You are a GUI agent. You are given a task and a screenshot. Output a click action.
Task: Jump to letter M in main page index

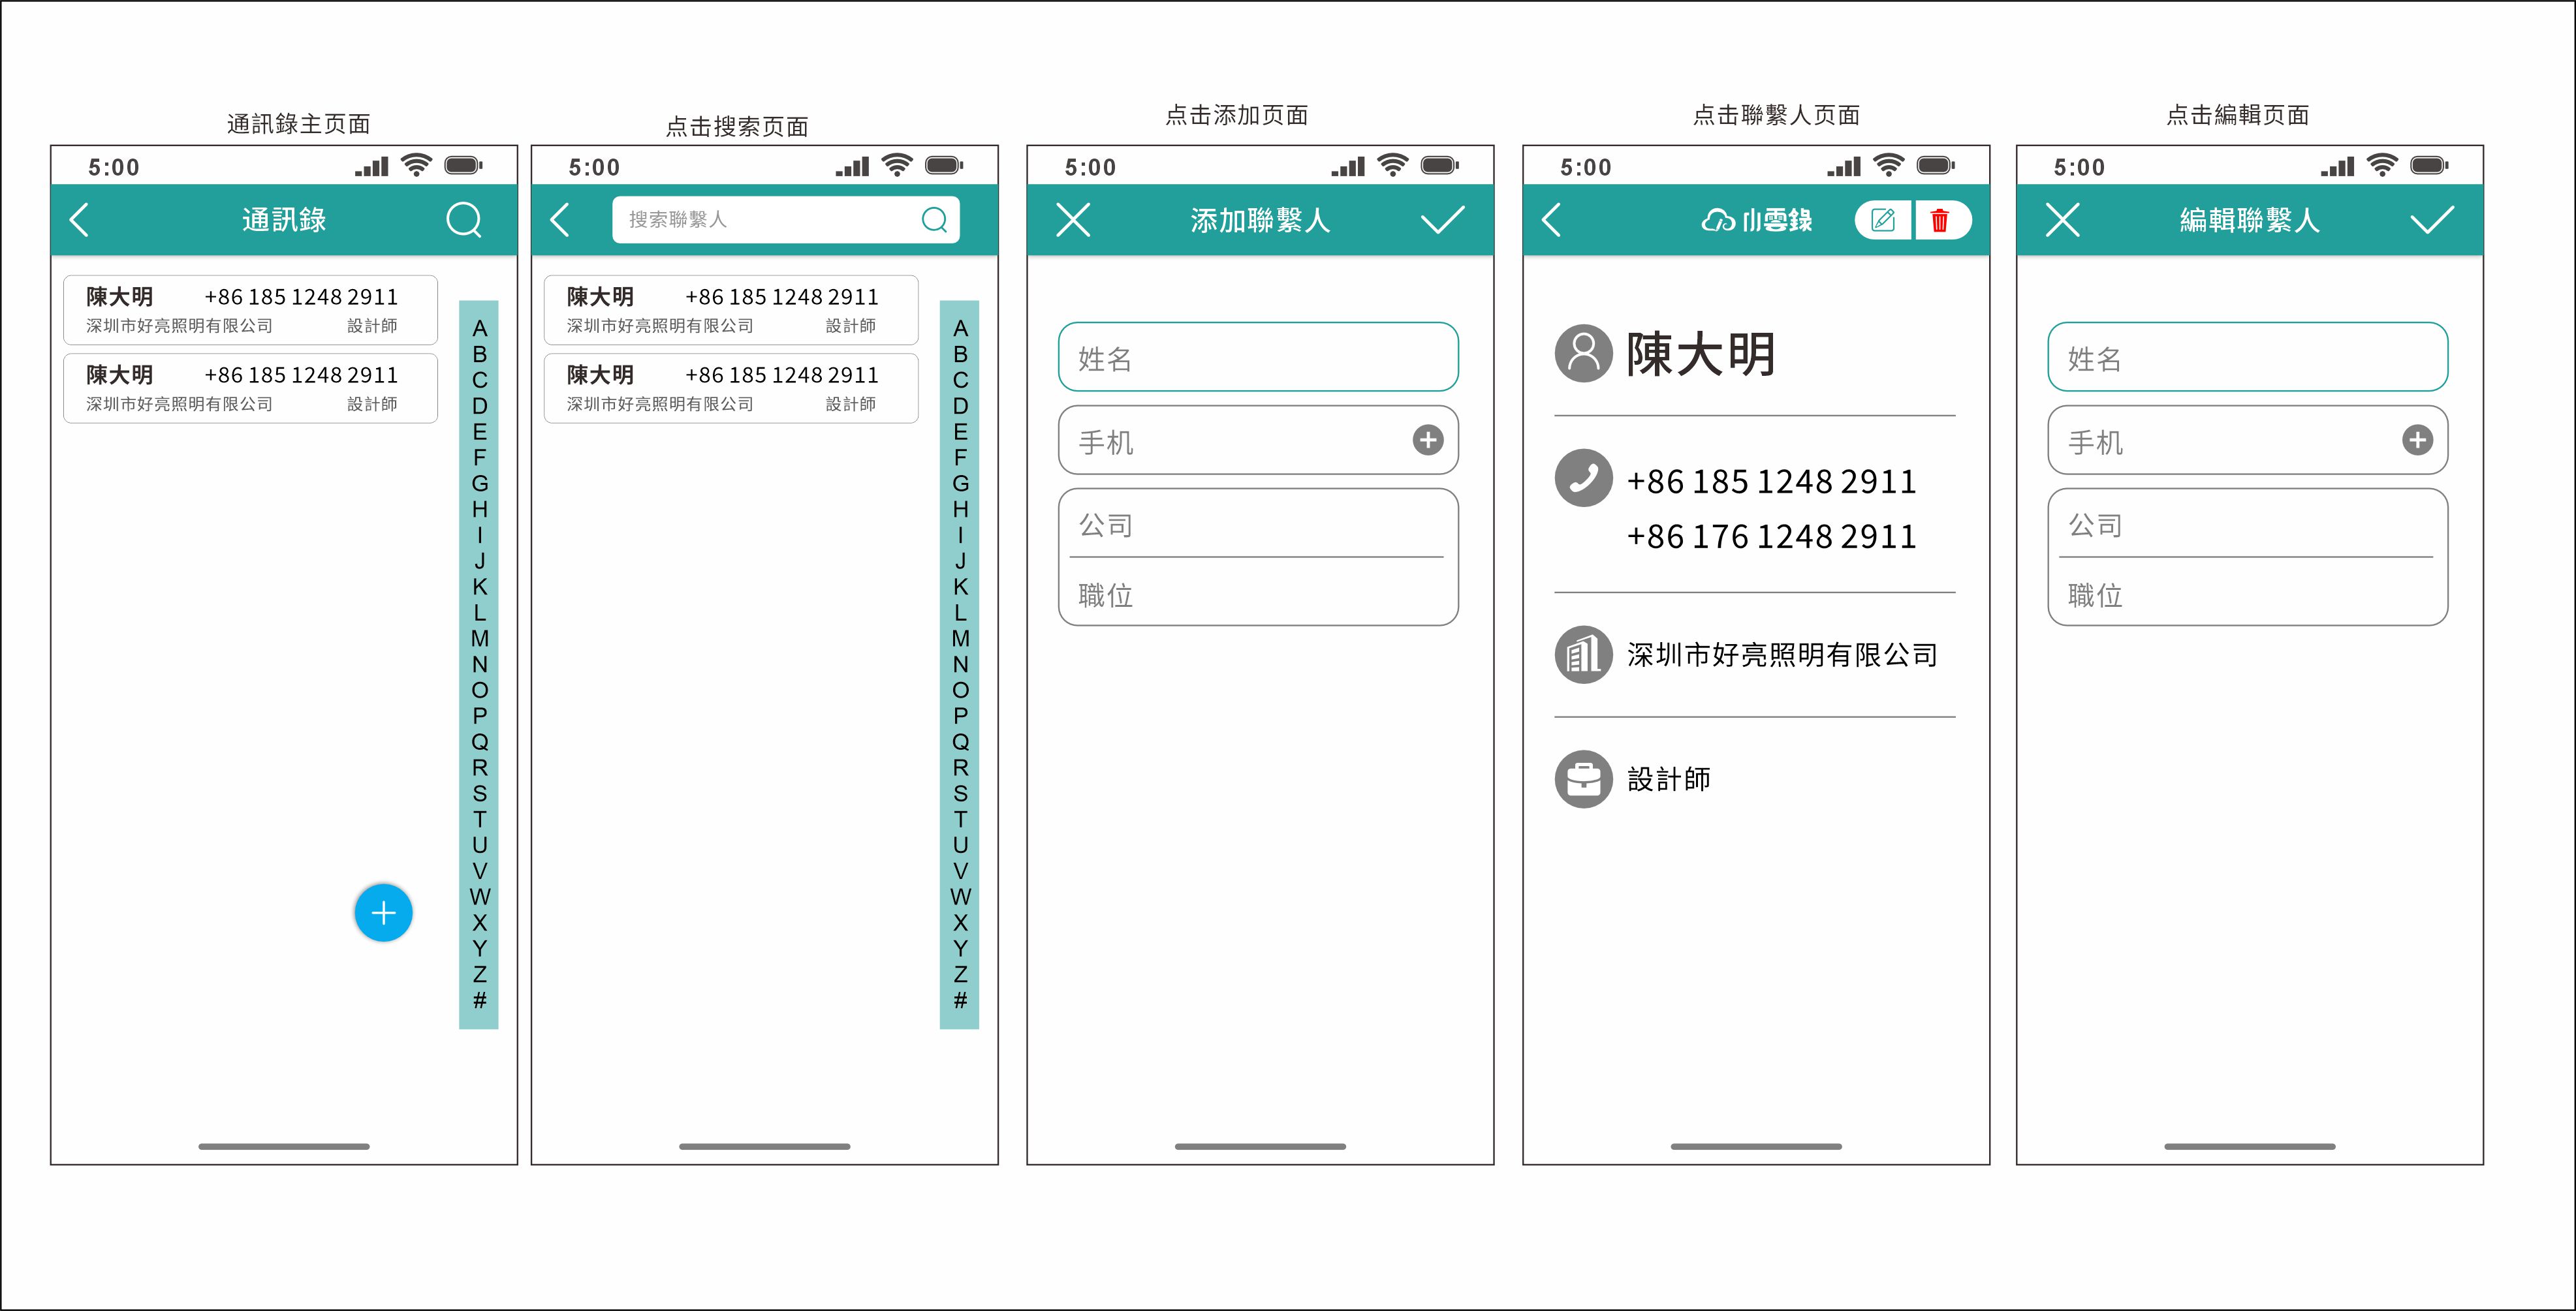(x=480, y=638)
